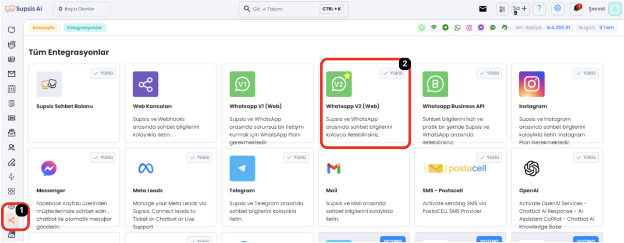Open the blue settings gear in header
Viewport: 624px width, 243px height.
click(x=557, y=9)
